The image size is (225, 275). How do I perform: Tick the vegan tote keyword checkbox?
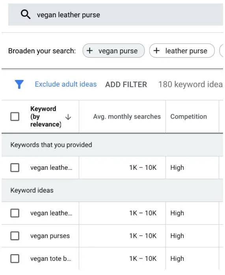[15, 258]
